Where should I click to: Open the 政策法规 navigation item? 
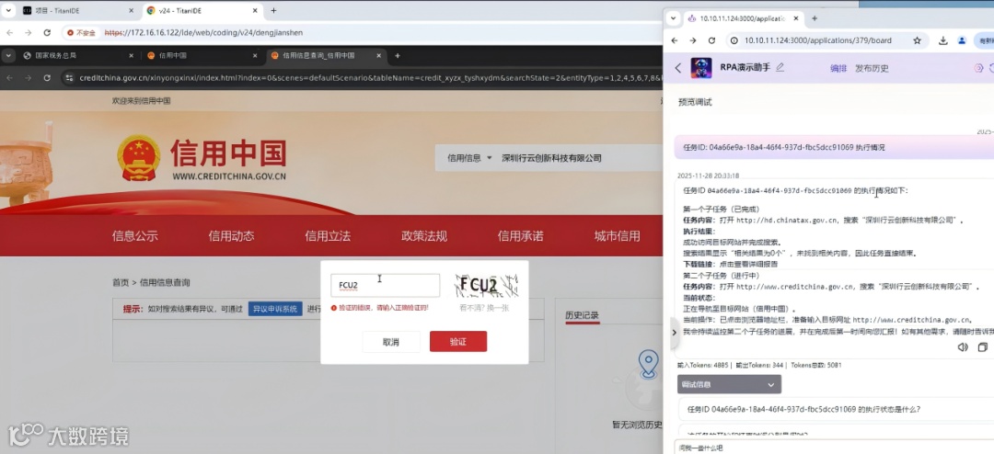[x=424, y=236]
